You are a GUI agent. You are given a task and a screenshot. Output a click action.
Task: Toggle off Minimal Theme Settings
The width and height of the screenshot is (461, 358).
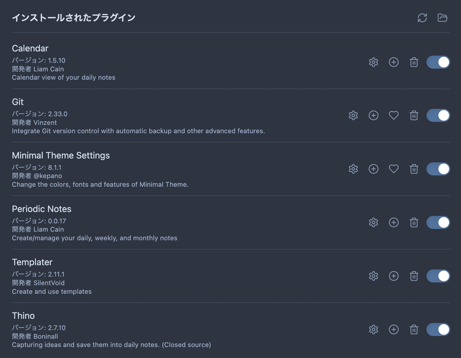(x=438, y=169)
